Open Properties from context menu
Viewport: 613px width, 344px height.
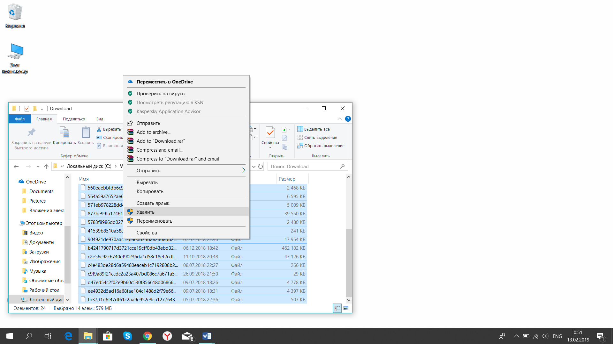pos(186,233)
